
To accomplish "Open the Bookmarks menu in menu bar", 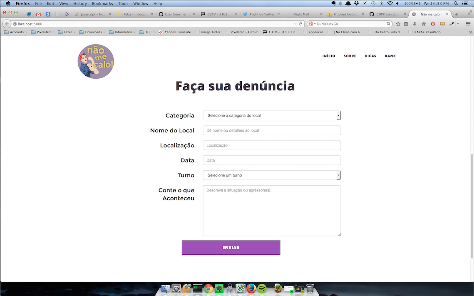I will coord(102,3).
